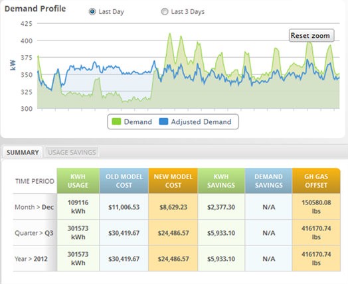
Task: Select the Last Day radio button
Action: (92, 11)
